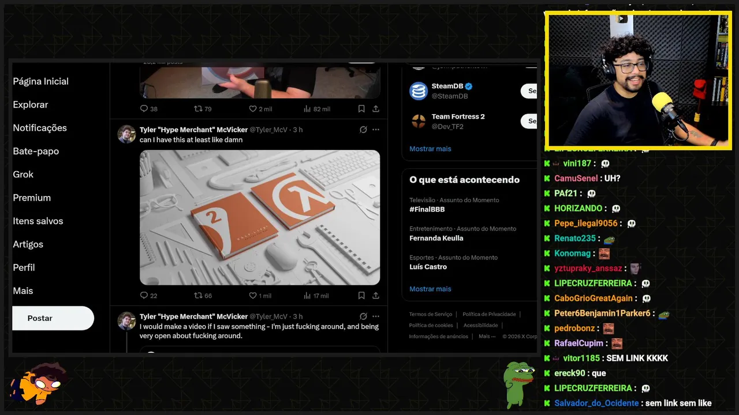This screenshot has height=415, width=739.
Task: View analytics icon showing 17 mil views
Action: [x=307, y=295]
